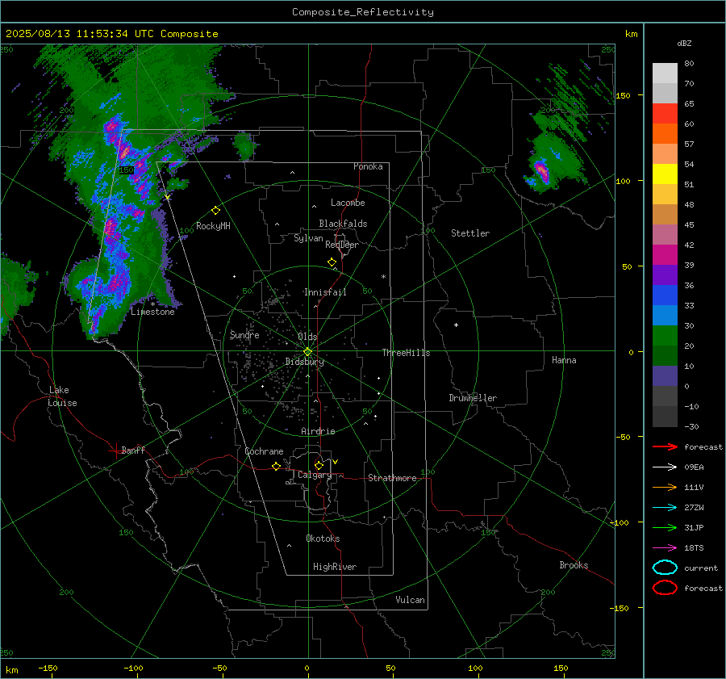Click the yellow radar-center marker above Didsbury

tap(307, 352)
